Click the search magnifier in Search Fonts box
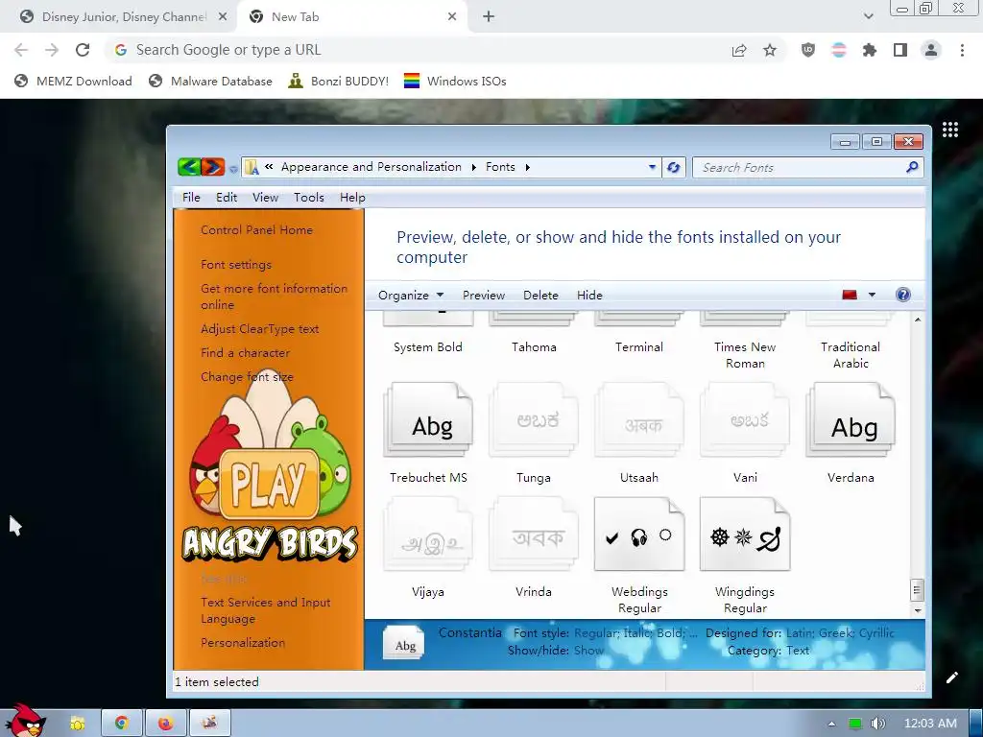This screenshot has height=737, width=983. click(912, 167)
